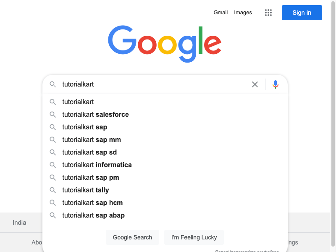Click the magnifier icon in search box
The width and height of the screenshot is (336, 252).
click(x=53, y=84)
